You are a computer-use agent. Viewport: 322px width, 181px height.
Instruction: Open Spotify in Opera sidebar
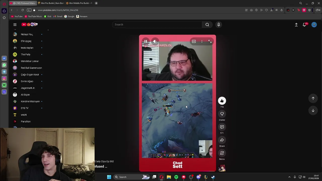4,85
